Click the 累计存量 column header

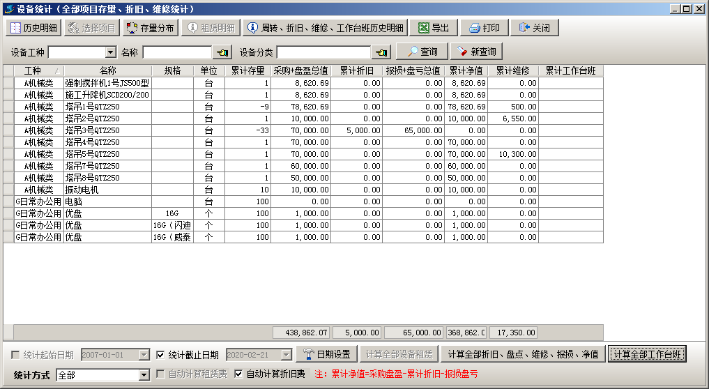pyautogui.click(x=247, y=70)
